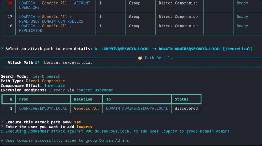This screenshot has width=262, height=146.
Task: Click the From column header
Action: pyautogui.click(x=24, y=99)
